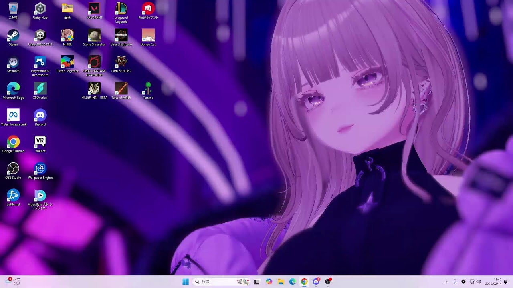
Task: Select the SteamVR desktop shortcut
Action: coord(13,64)
